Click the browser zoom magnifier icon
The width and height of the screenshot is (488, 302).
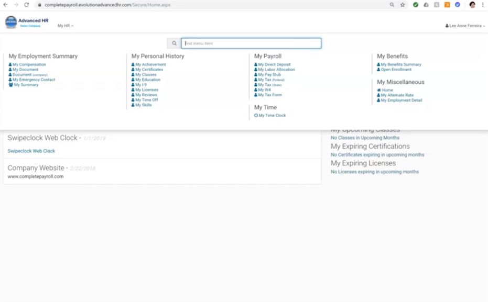pyautogui.click(x=392, y=5)
